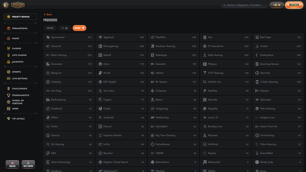Collapse the sidebar with the panel toggle icon
Screen dimensions: 306x172
[x=6, y=5]
